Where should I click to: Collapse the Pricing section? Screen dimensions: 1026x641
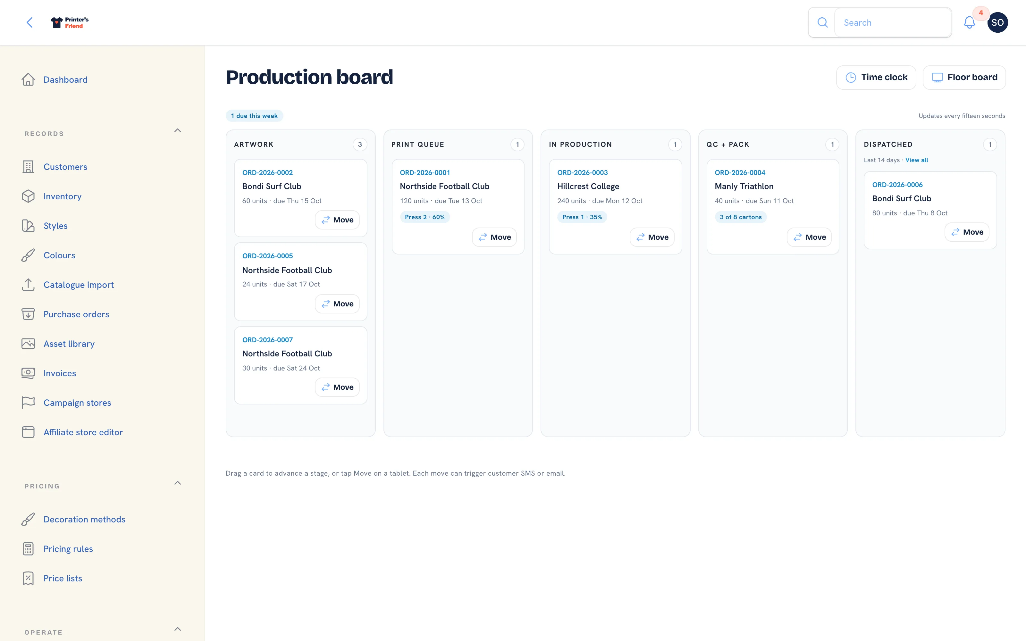pyautogui.click(x=178, y=483)
